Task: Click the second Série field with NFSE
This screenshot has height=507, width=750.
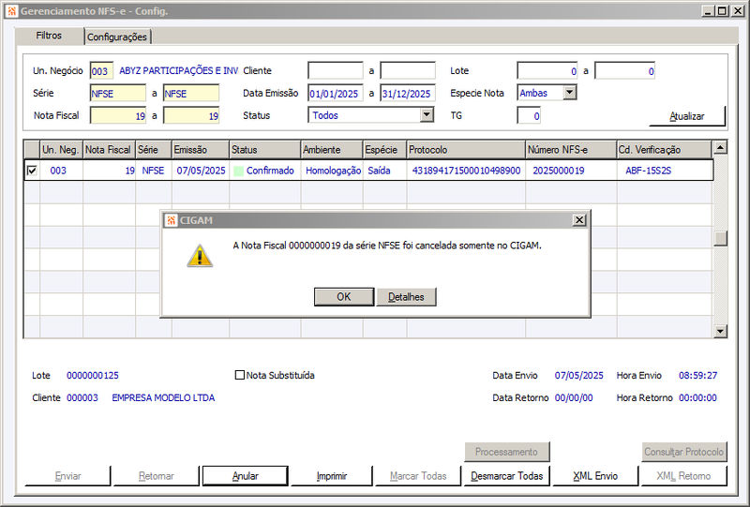Action: (x=191, y=94)
